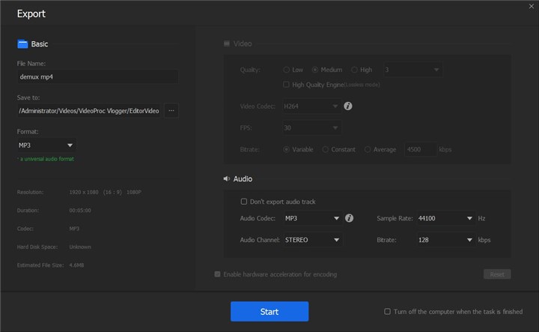
Task: Click the File Name input field
Action: pos(97,76)
